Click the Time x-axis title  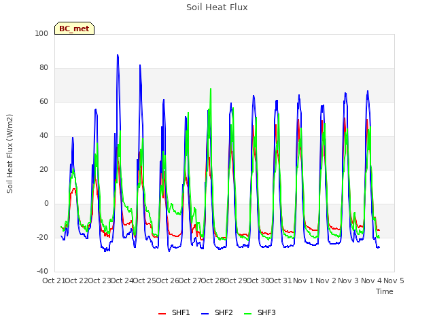pyautogui.click(x=385, y=291)
